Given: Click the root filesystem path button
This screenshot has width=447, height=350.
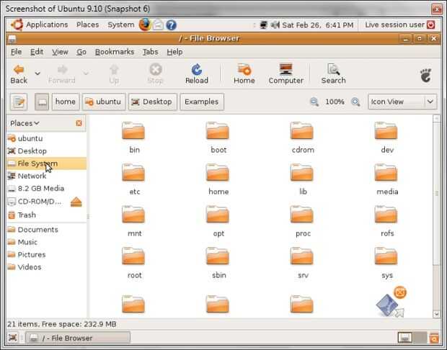Looking at the screenshot, I should 42,102.
